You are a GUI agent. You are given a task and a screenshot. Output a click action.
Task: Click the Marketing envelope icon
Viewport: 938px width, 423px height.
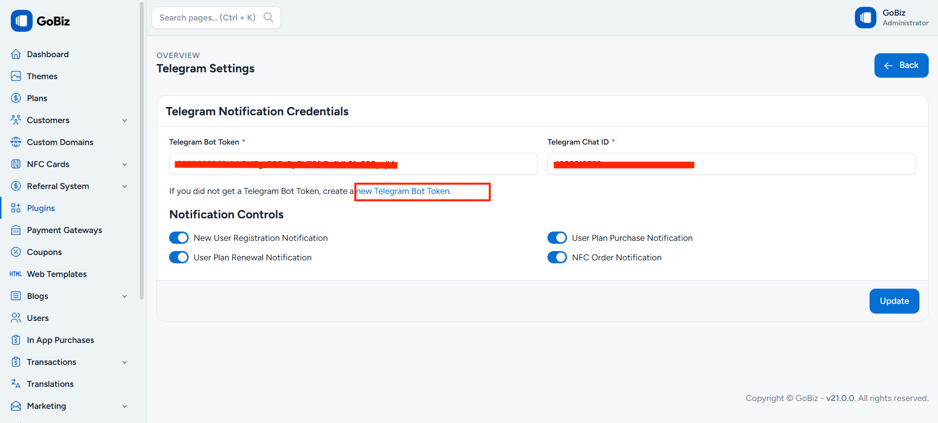[x=16, y=406]
